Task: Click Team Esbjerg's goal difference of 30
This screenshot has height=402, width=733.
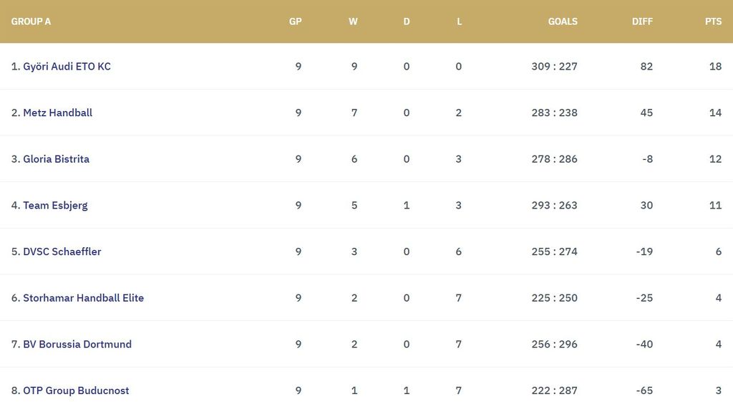Action: [x=646, y=206]
